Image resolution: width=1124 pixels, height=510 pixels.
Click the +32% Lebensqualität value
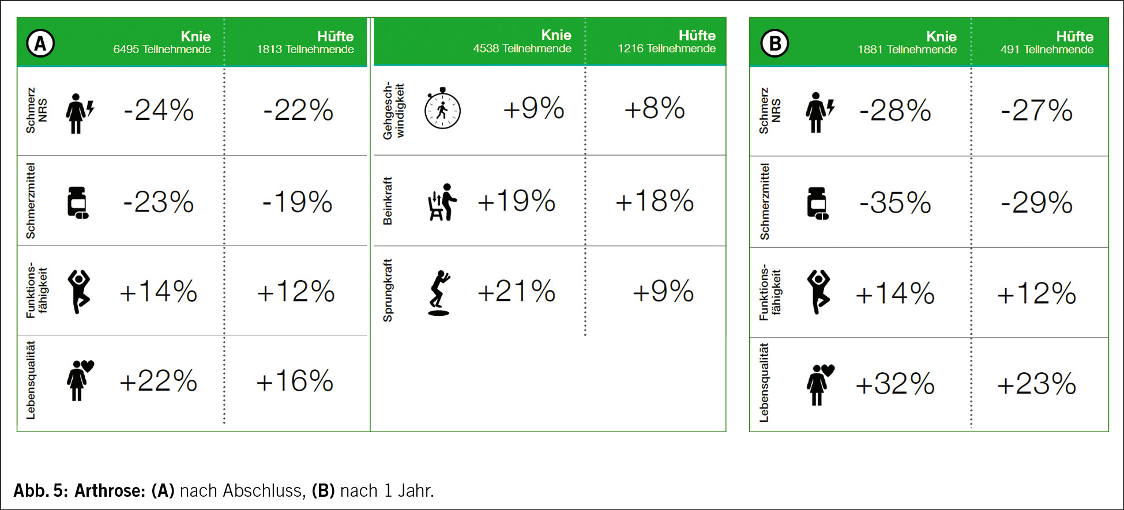click(x=895, y=384)
